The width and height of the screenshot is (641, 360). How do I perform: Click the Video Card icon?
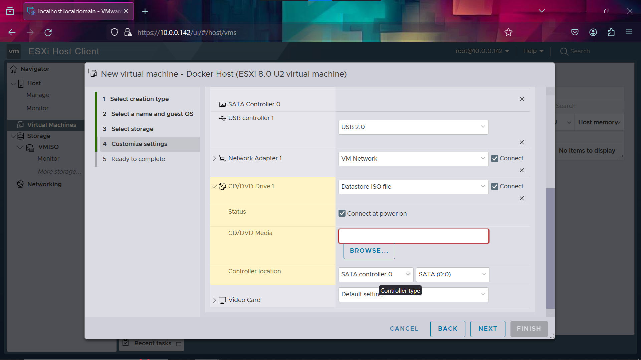click(222, 300)
